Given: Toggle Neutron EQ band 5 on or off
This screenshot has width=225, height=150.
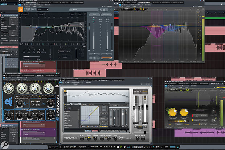Looking at the screenshot, I should point(54,44).
